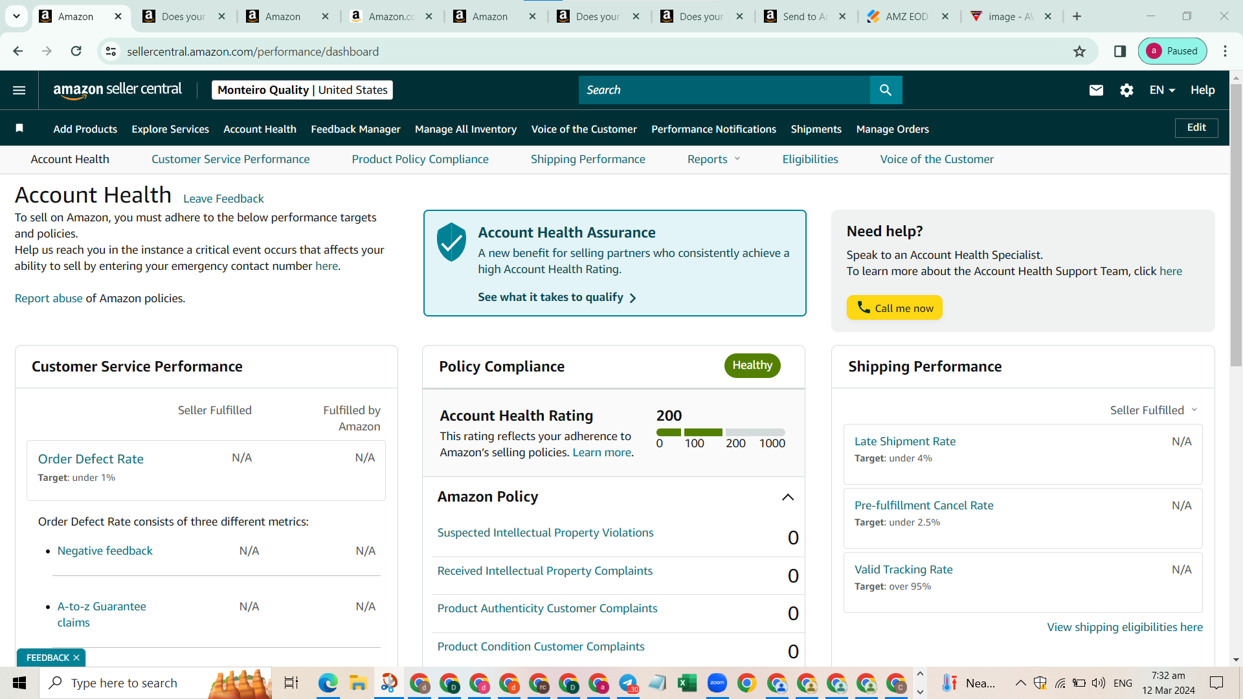
Task: Open the Report abuse link
Action: point(49,298)
